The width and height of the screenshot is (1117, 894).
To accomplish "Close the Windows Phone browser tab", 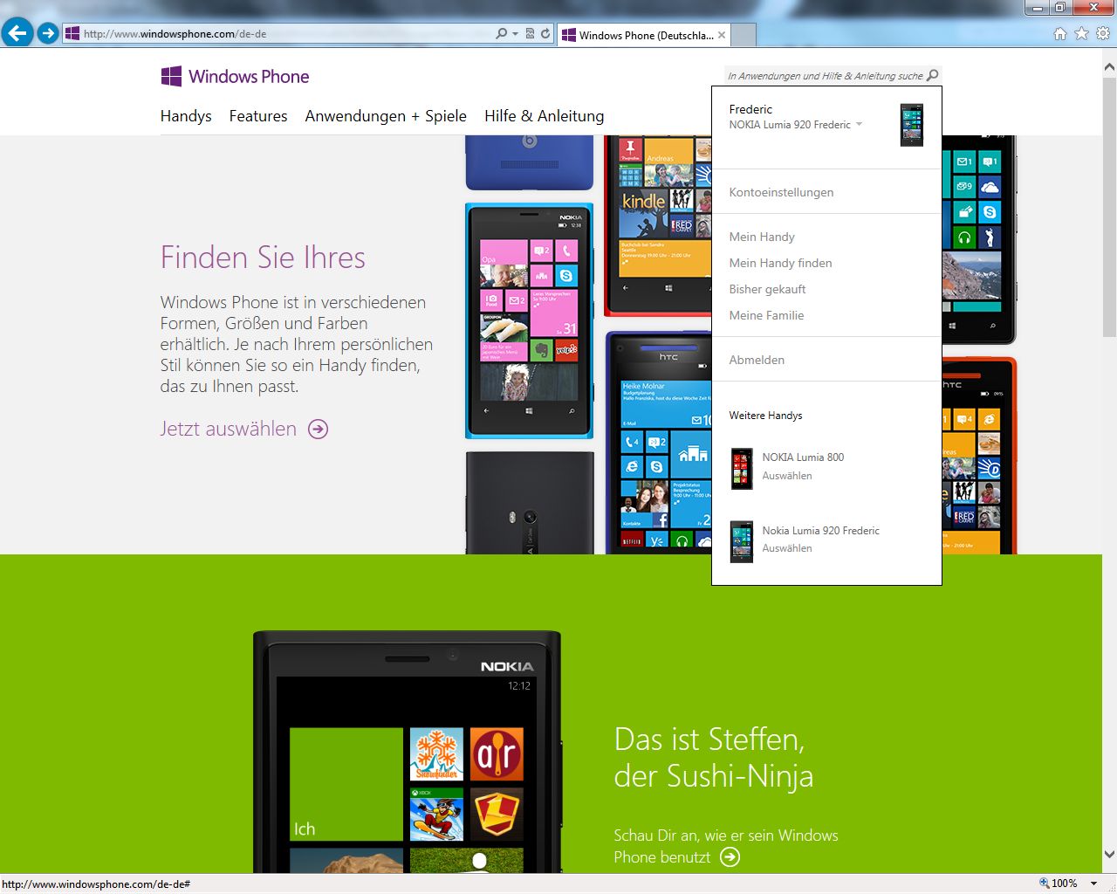I will click(722, 35).
